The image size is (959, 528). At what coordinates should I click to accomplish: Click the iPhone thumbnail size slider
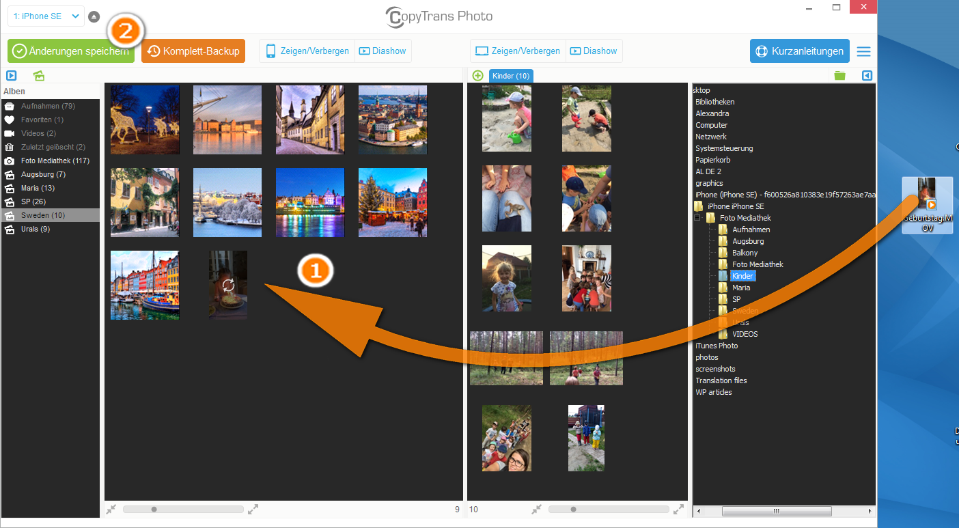click(x=182, y=509)
